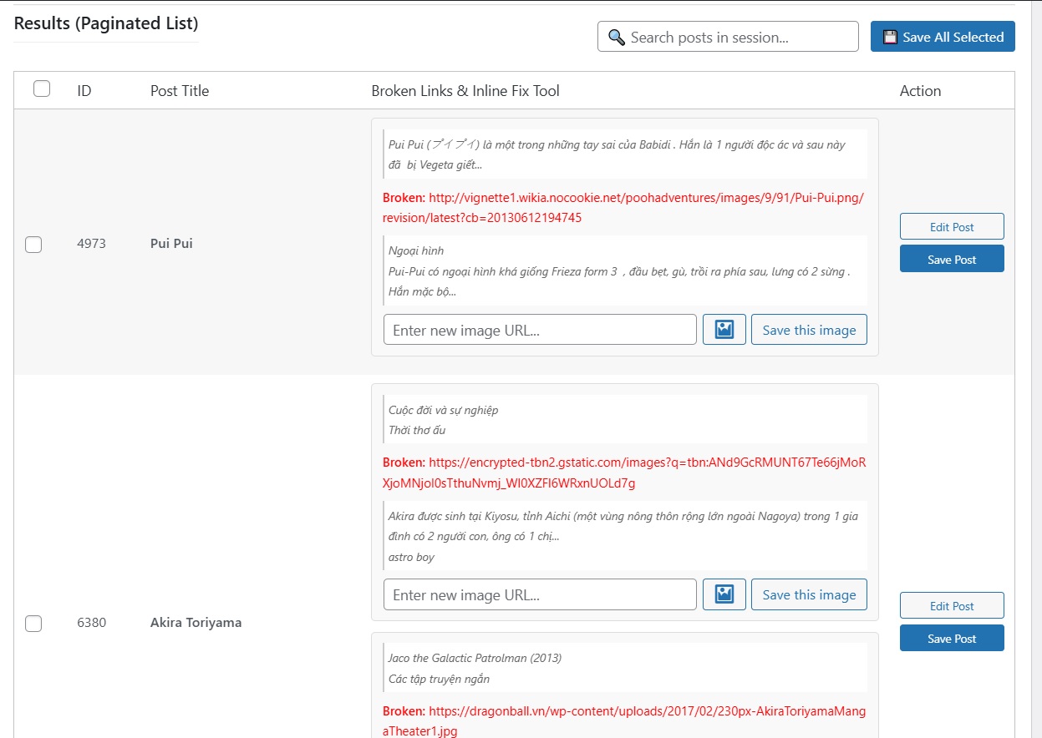Click the Results (Paginated List) heading
The height and width of the screenshot is (738, 1042).
(106, 23)
